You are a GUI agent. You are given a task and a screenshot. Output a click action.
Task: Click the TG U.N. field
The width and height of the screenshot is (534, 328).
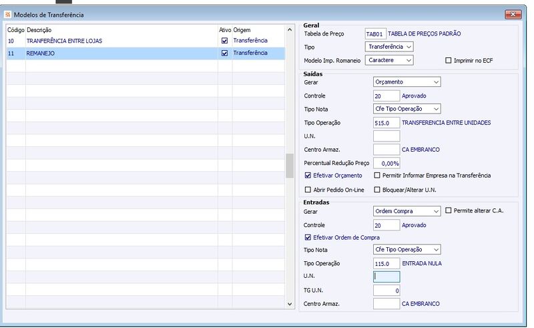pyautogui.click(x=386, y=291)
